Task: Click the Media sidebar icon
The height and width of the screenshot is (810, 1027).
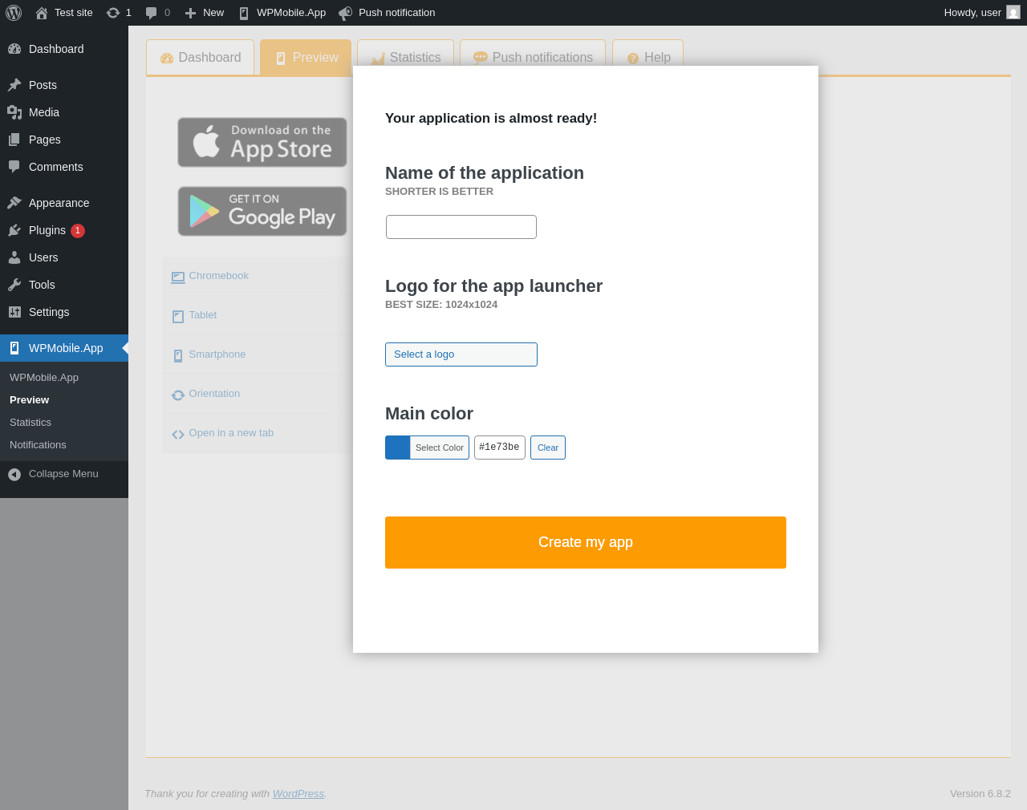Action: click(x=14, y=112)
